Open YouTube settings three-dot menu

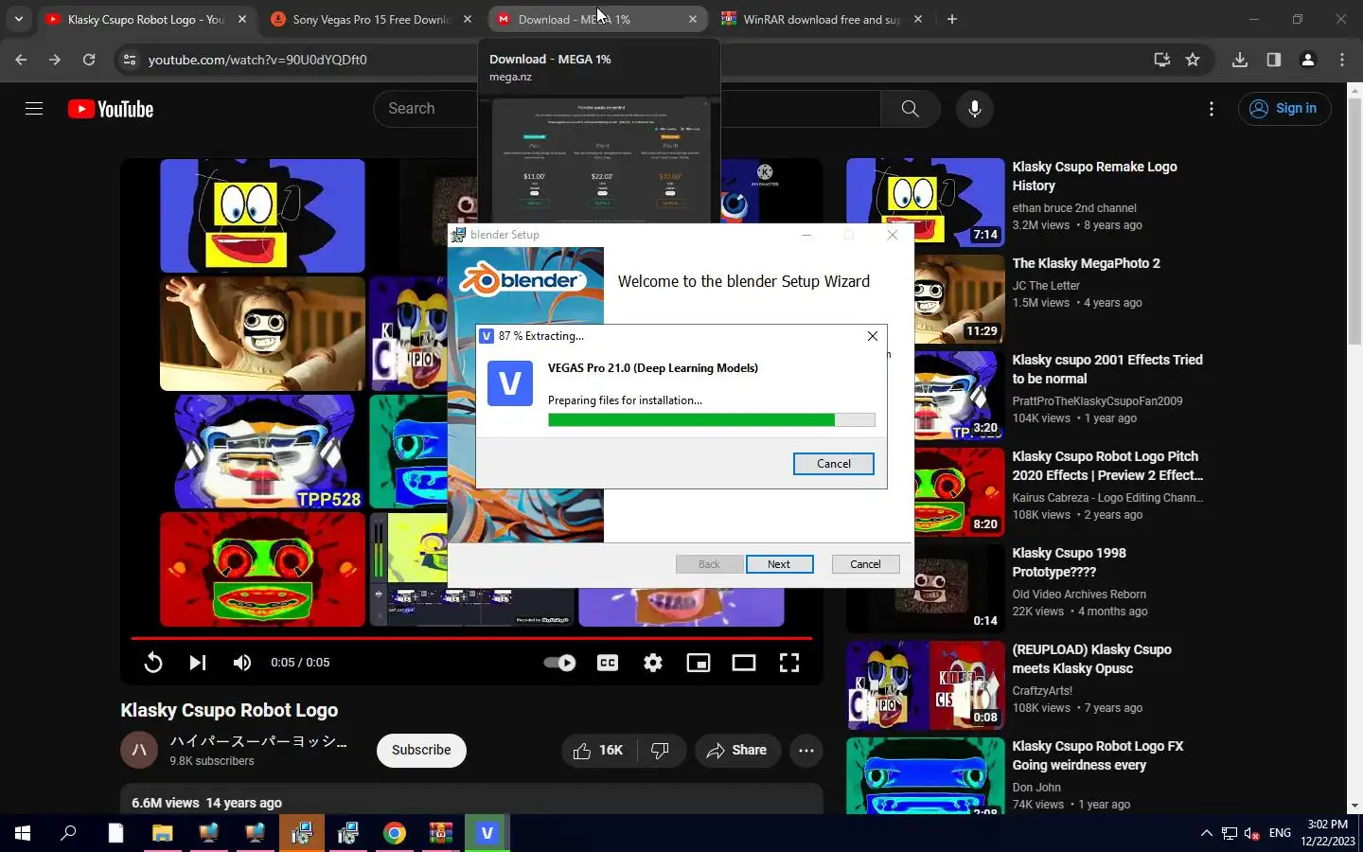(x=1211, y=109)
